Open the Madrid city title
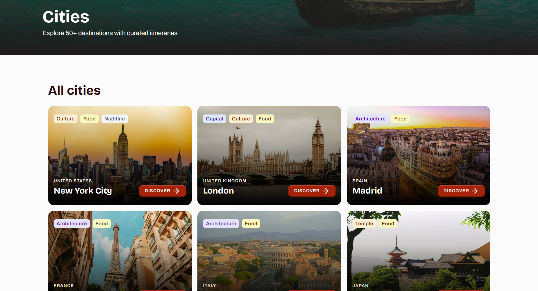The width and height of the screenshot is (538, 291). tap(367, 191)
